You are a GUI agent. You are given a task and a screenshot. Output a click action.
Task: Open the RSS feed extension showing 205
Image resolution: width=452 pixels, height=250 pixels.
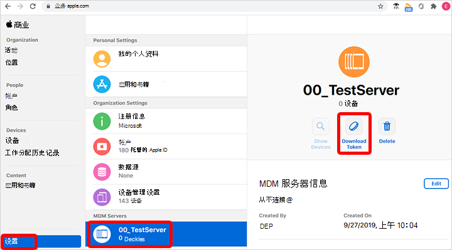click(409, 7)
